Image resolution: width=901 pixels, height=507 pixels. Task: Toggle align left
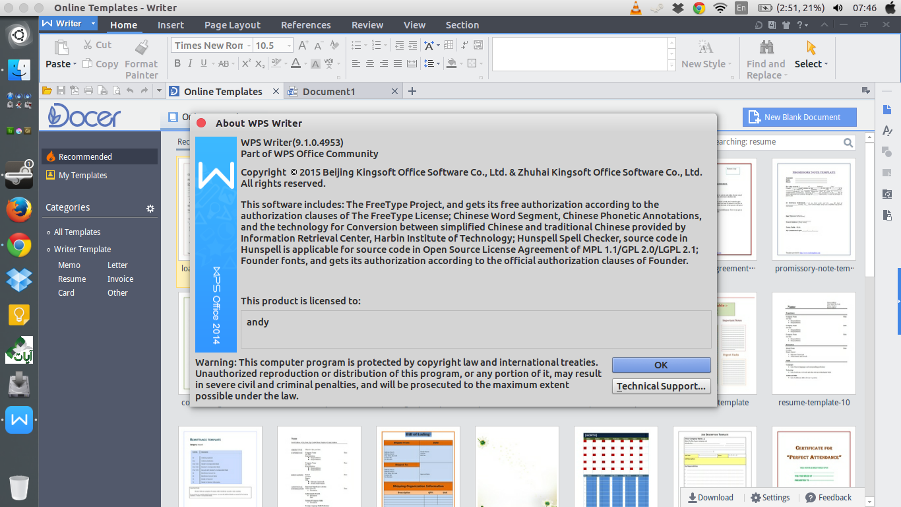click(356, 63)
